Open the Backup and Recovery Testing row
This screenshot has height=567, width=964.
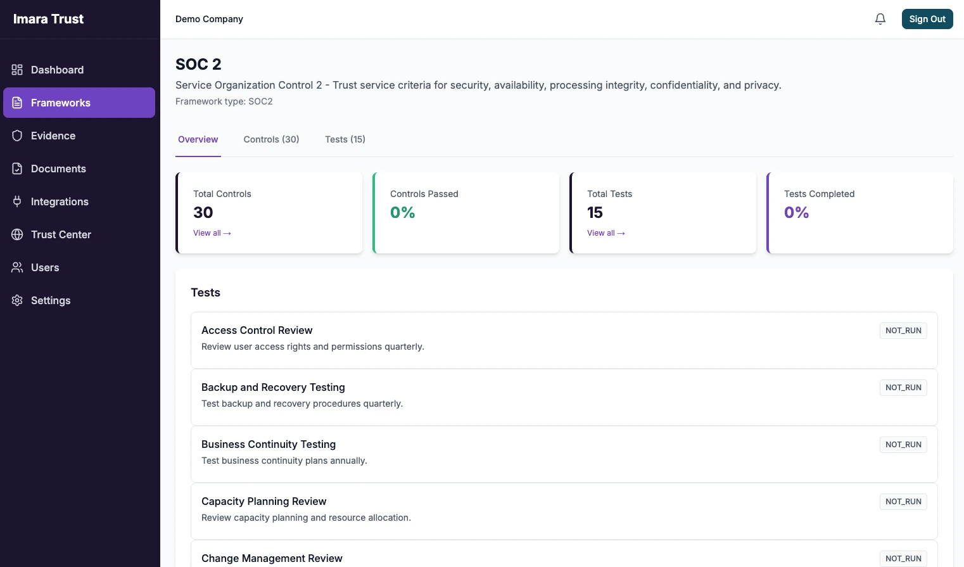273,387
